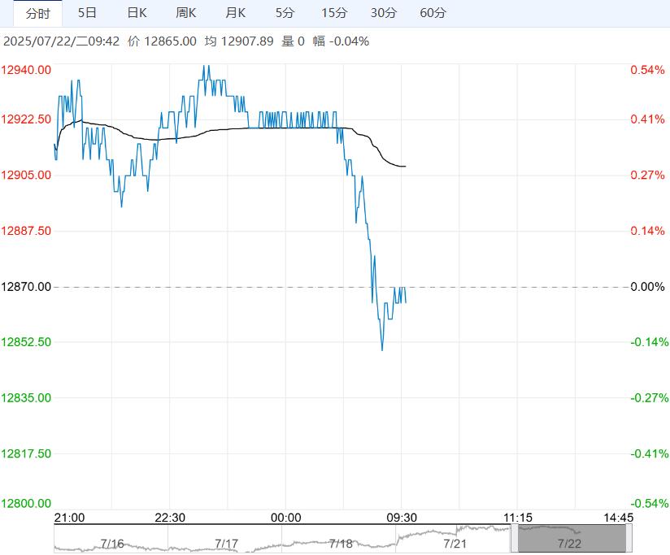Click the 09:30 label on the time axis
Screen dimensions: 670x555
point(402,518)
